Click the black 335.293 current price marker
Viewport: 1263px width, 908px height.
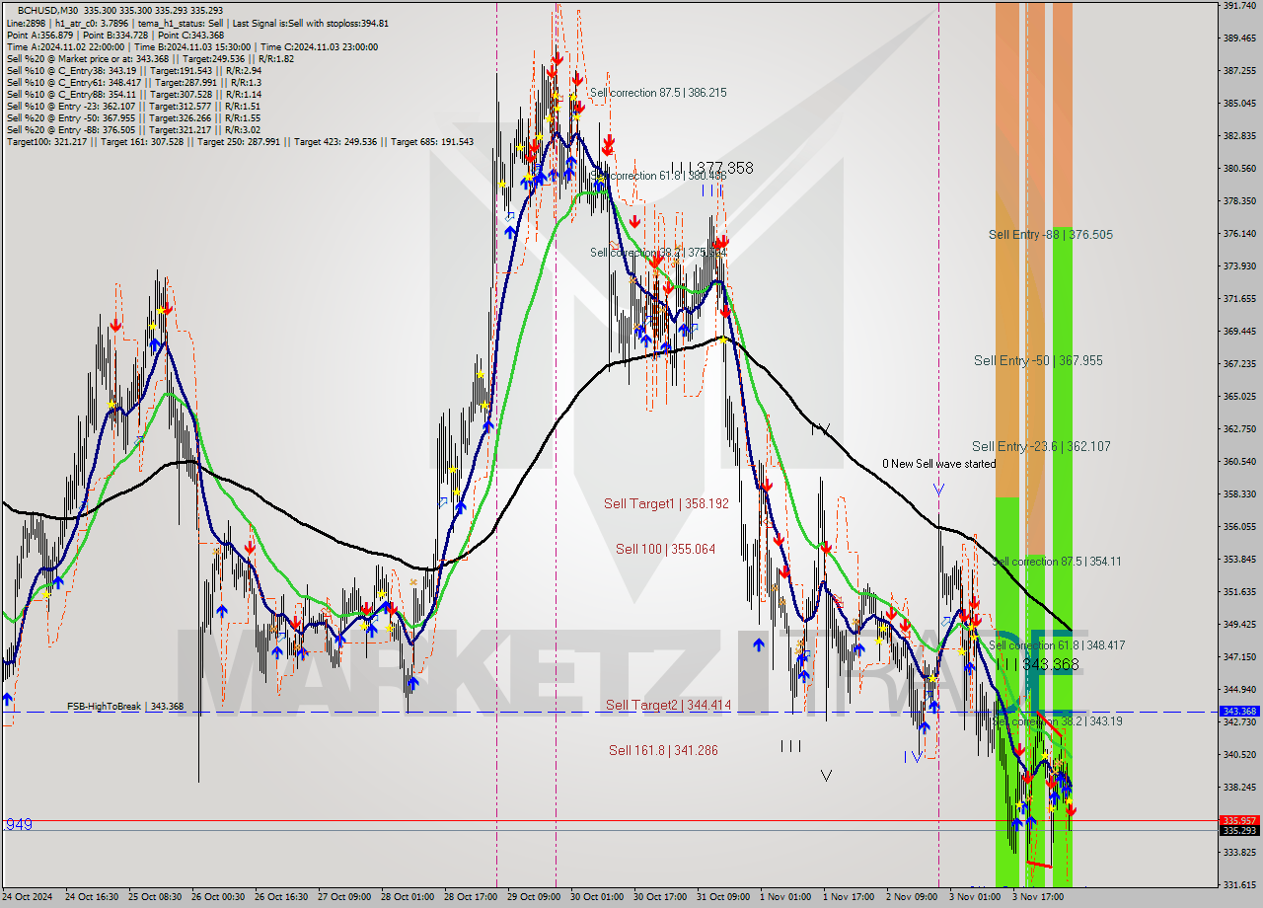(1239, 830)
